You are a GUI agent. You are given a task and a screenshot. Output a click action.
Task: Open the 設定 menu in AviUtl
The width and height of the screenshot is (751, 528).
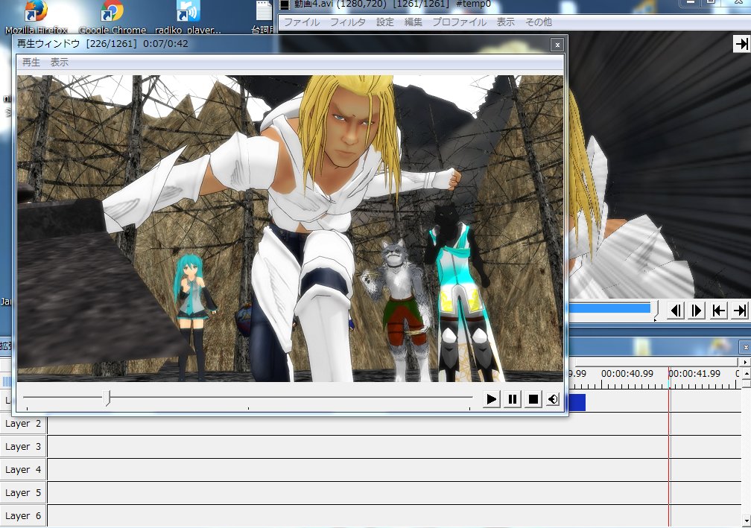click(x=384, y=22)
